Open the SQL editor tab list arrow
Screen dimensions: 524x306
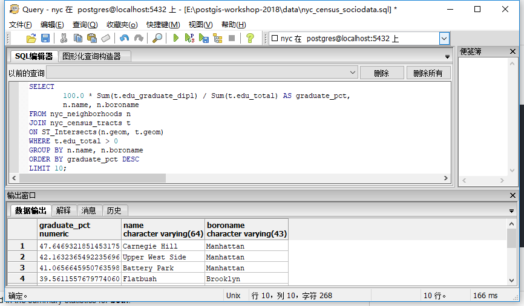447,57
